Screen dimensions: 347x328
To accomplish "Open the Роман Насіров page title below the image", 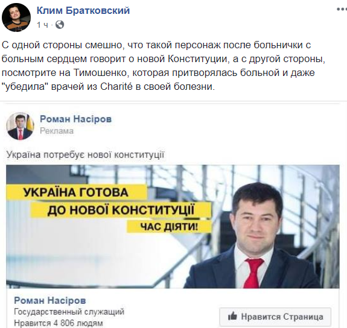I will coord(50,300).
